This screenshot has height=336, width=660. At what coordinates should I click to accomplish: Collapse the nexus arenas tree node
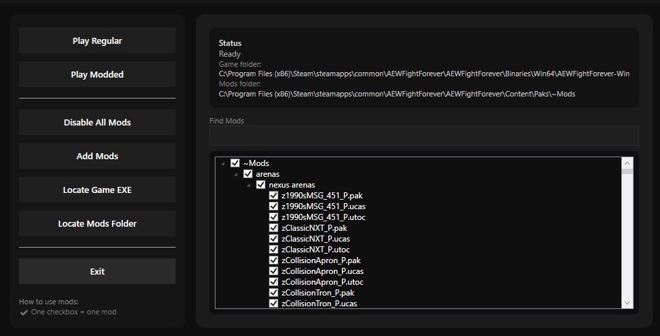tap(249, 185)
